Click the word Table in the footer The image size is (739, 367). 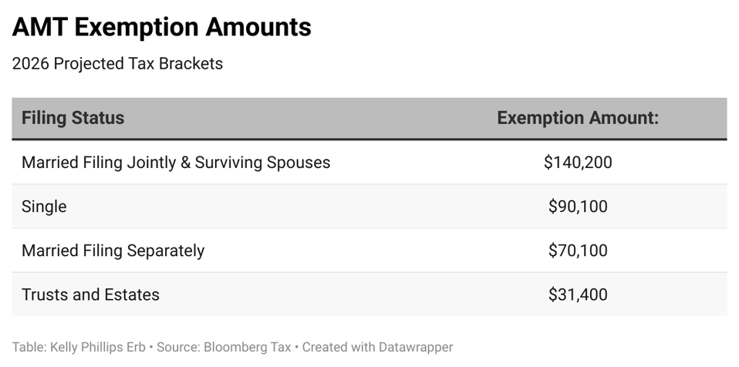click(28, 347)
